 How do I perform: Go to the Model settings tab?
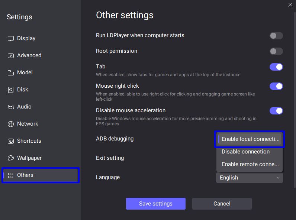point(41,72)
